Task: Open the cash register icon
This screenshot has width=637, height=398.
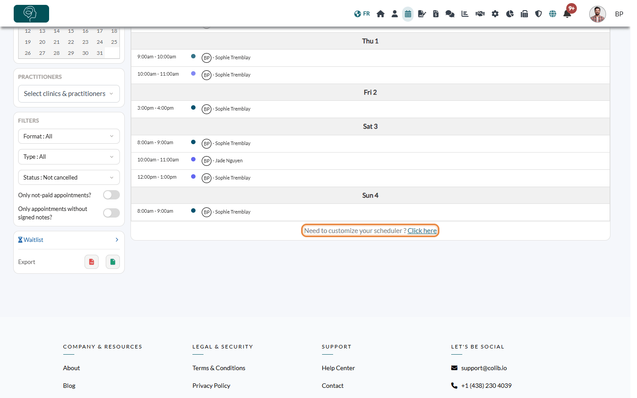Action: (x=524, y=14)
